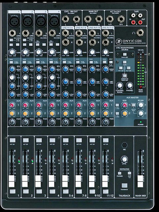Click the channel 3 XLR mic input
This screenshot has height=212, width=159.
coord(41,22)
